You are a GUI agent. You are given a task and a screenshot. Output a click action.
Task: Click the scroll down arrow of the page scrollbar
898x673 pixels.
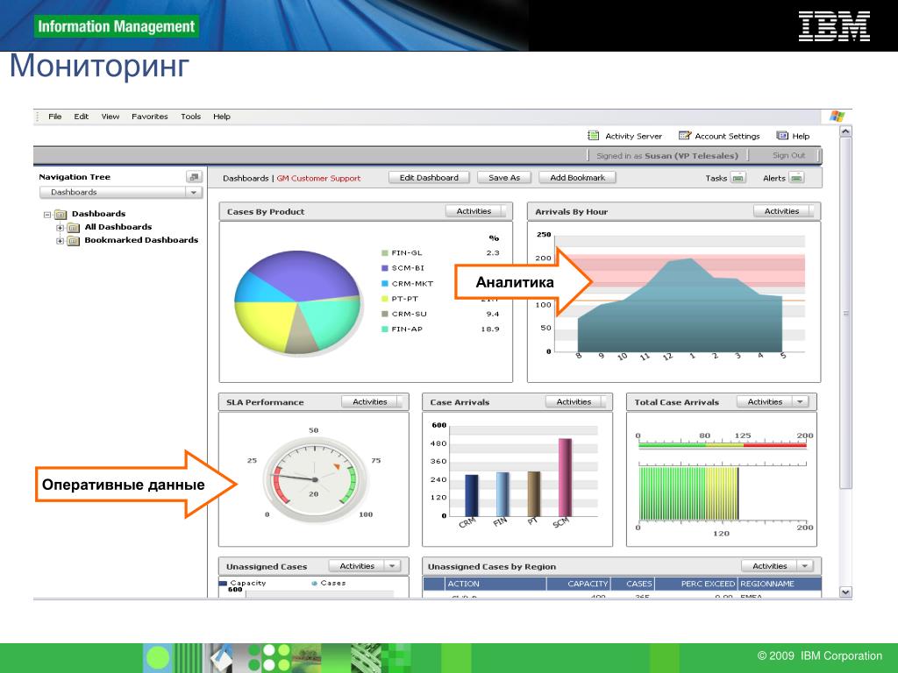846,592
